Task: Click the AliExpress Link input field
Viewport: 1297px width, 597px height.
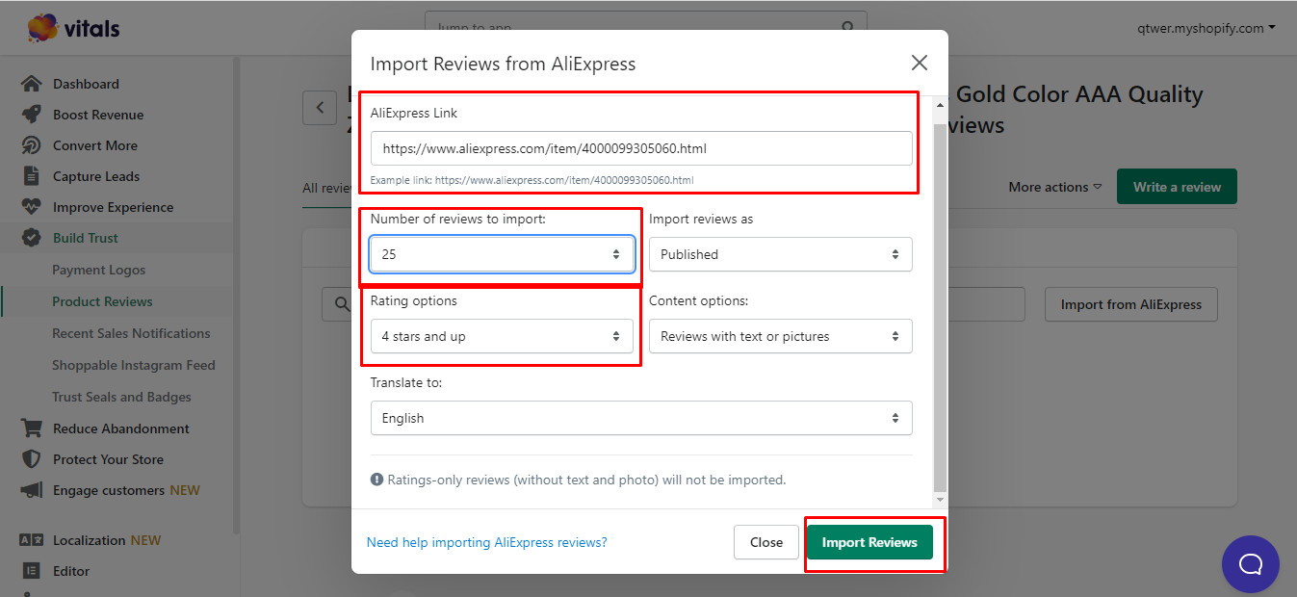Action: click(x=641, y=148)
